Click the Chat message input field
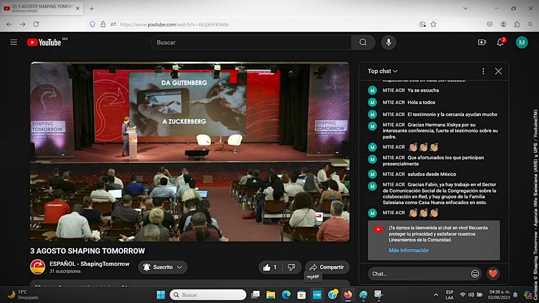 [420, 274]
